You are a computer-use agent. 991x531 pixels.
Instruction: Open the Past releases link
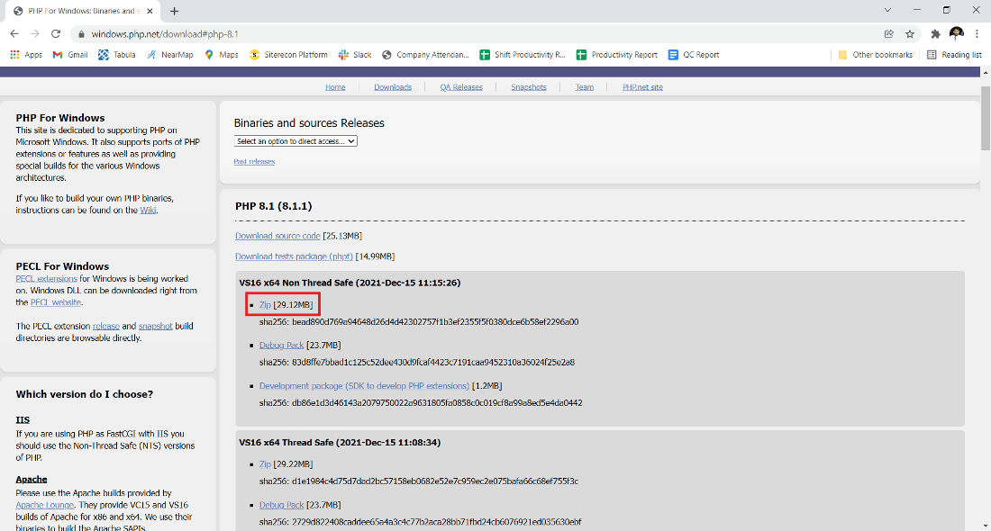click(254, 162)
